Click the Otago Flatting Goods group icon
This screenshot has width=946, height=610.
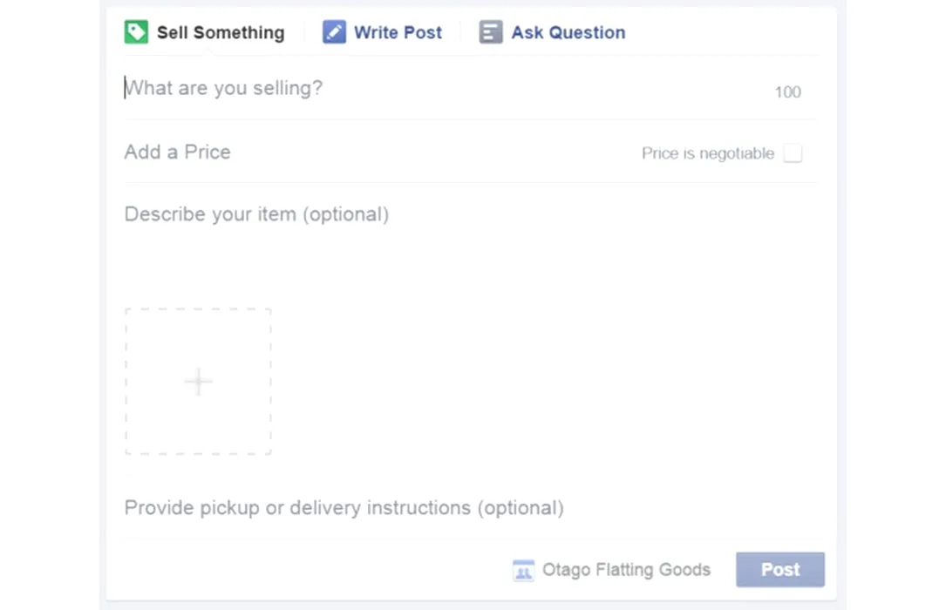[x=523, y=570]
